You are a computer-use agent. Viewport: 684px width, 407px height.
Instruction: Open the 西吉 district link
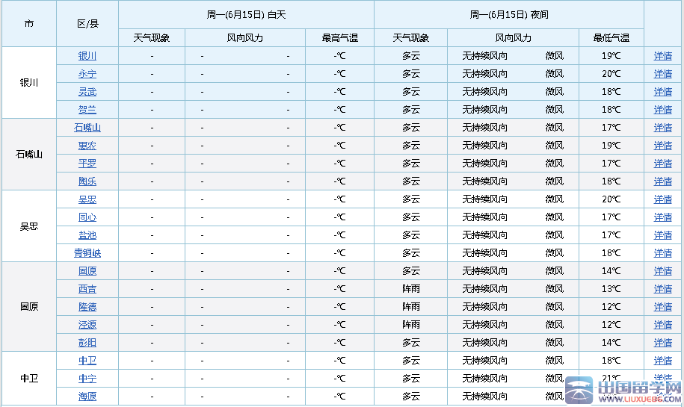pos(87,289)
